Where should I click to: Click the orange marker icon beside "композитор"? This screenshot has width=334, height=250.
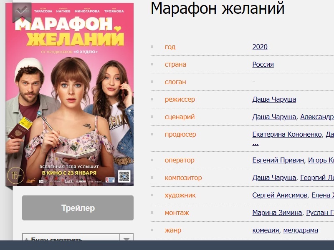point(152,178)
